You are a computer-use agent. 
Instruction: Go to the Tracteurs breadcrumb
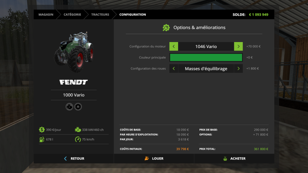[x=100, y=14]
